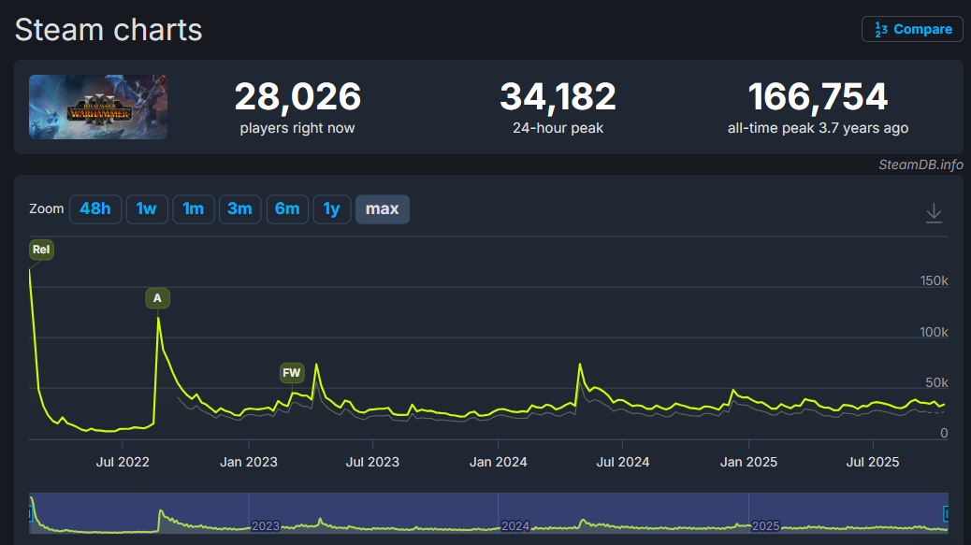
Task: Grab the left navigator range handle
Action: click(x=30, y=513)
